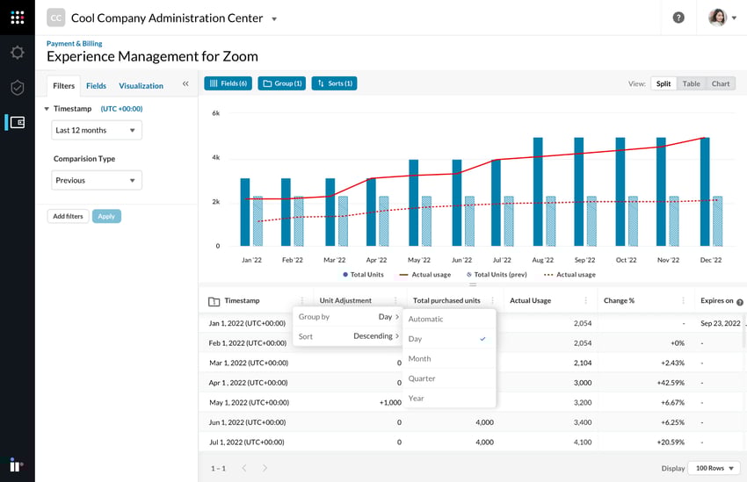Click the Dec '22 Total Units bar
This screenshot has width=747, height=482.
[x=705, y=191]
